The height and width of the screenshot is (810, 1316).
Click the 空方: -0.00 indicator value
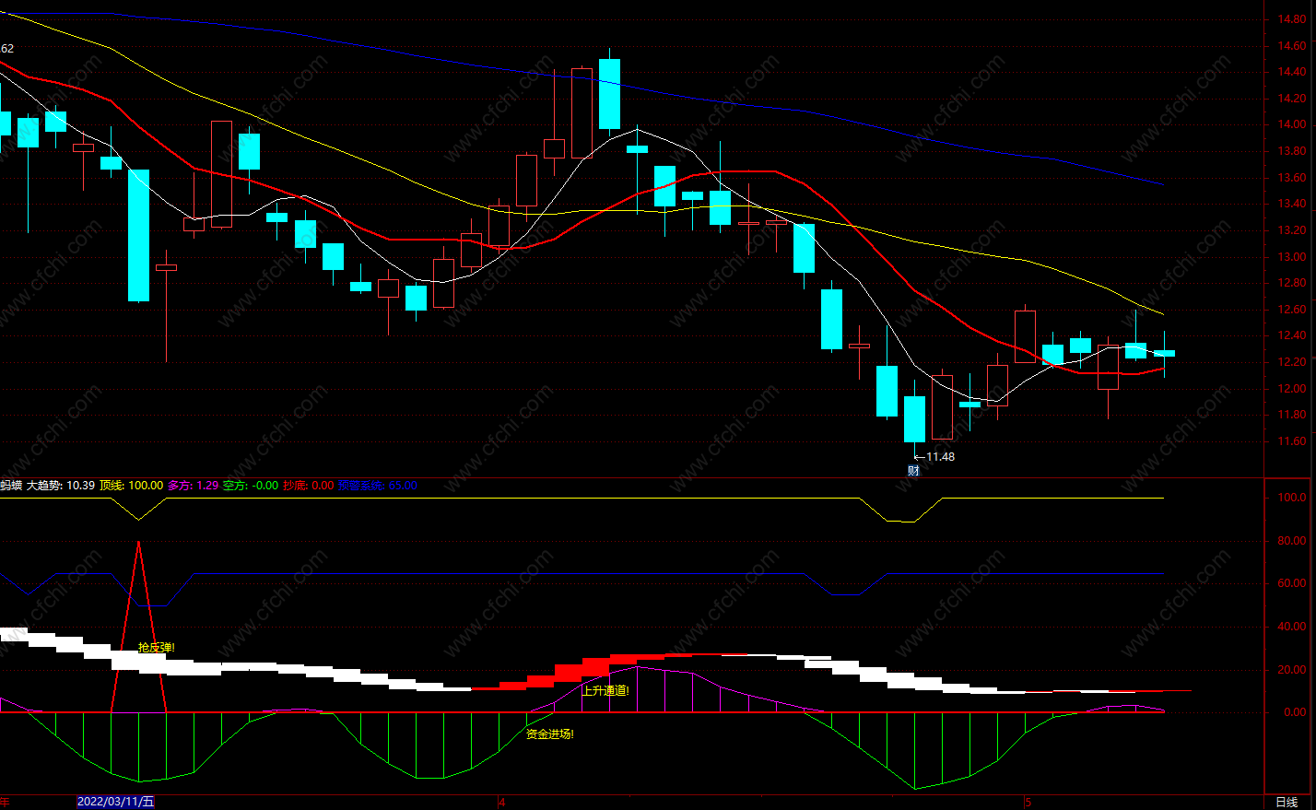(x=251, y=485)
